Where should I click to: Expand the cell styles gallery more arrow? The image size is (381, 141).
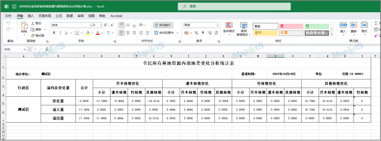click(x=331, y=34)
